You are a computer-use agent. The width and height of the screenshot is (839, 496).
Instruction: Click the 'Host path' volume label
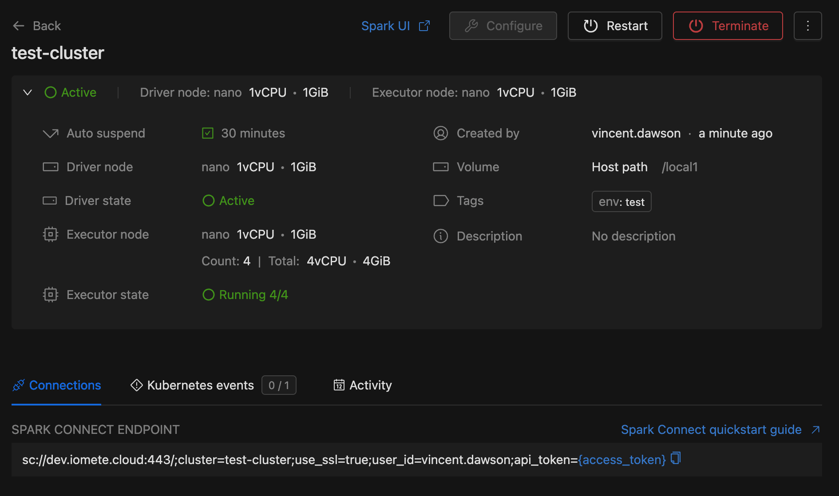(x=620, y=167)
